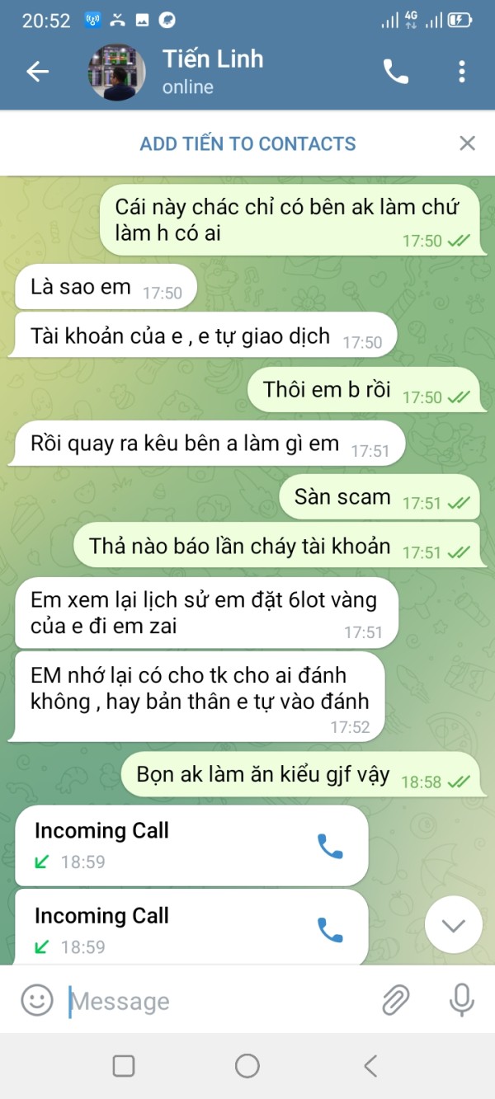495x1099 pixels.
Task: Open the three-dot more options menu
Action: click(x=462, y=72)
